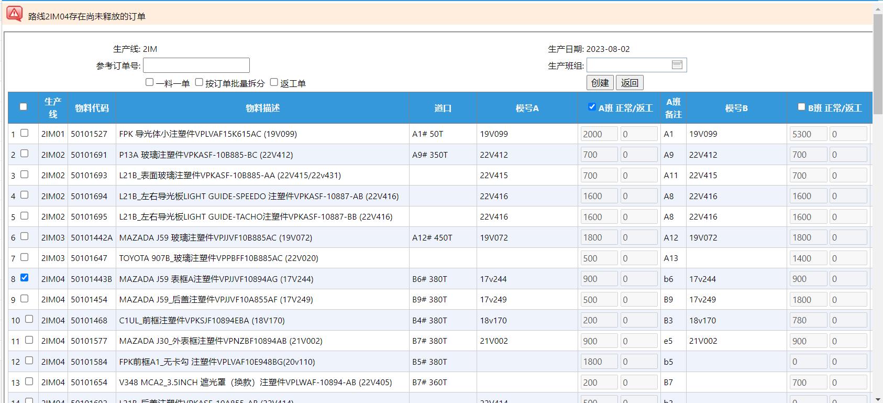Click material code 50101647
The image size is (883, 403).
pos(89,258)
